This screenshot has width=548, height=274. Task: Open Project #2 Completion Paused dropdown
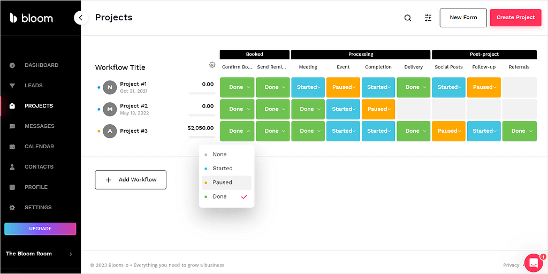click(x=378, y=109)
